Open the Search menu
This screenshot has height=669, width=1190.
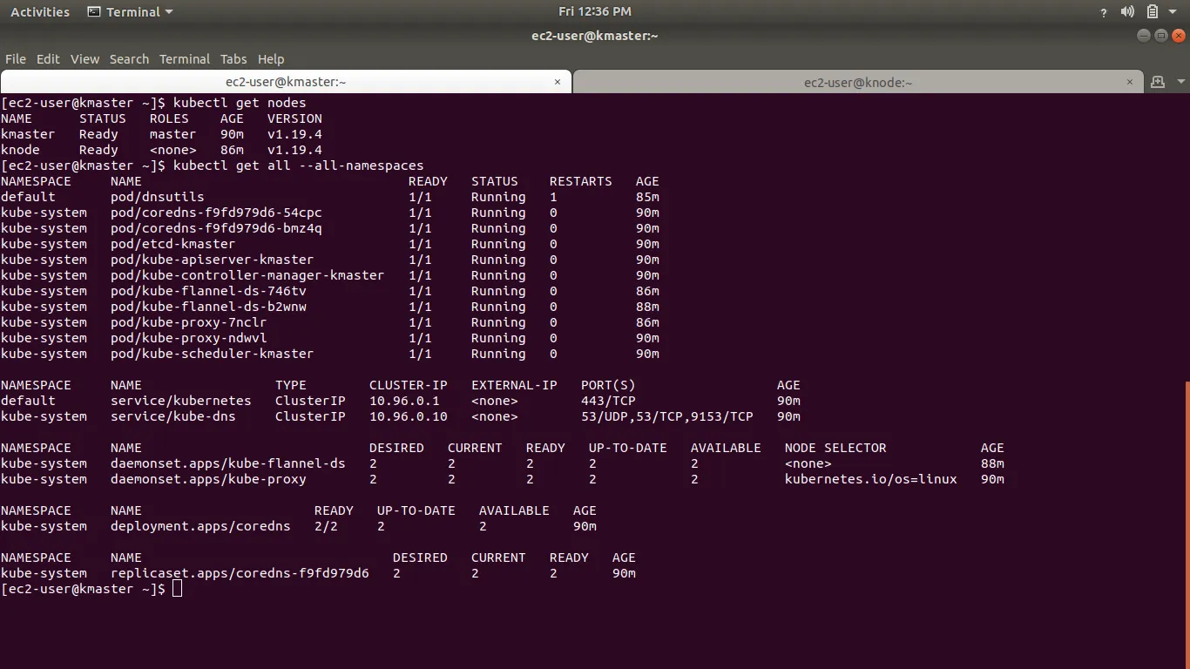pos(129,59)
